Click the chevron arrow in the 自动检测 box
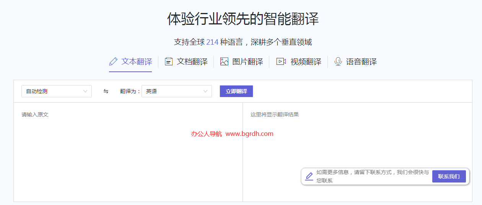482x205 pixels. pos(85,91)
